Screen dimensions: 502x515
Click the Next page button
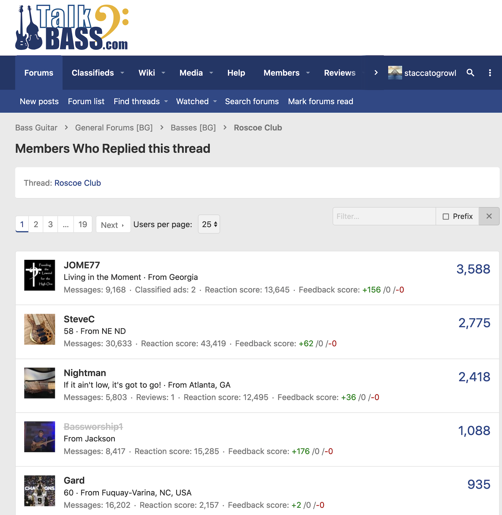113,224
